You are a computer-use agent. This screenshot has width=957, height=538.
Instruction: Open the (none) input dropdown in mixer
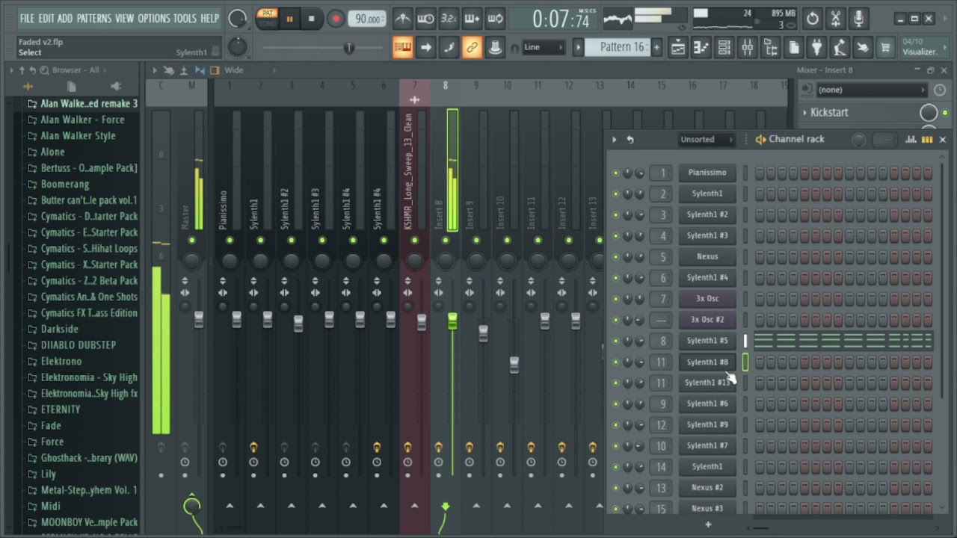pyautogui.click(x=871, y=90)
